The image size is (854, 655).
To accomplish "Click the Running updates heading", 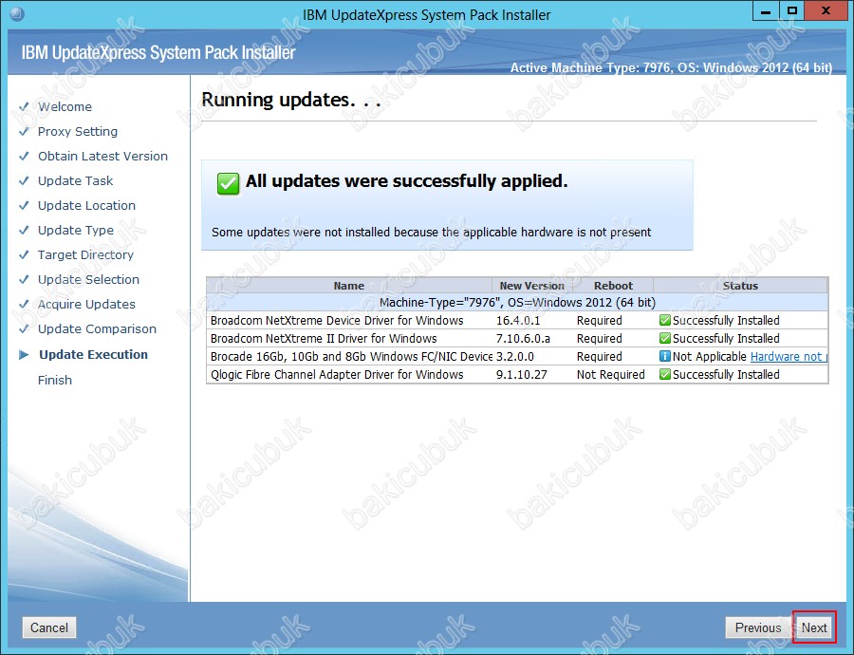I will tap(291, 100).
